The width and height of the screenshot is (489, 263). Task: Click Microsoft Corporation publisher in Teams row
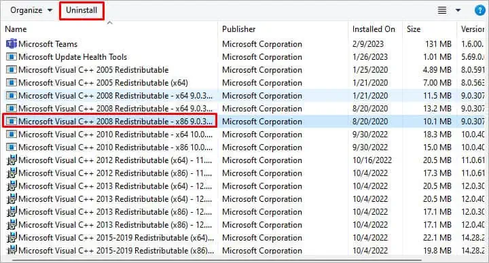(262, 44)
